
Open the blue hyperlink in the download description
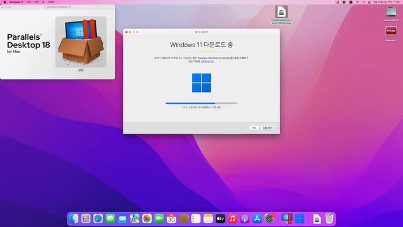click(207, 62)
